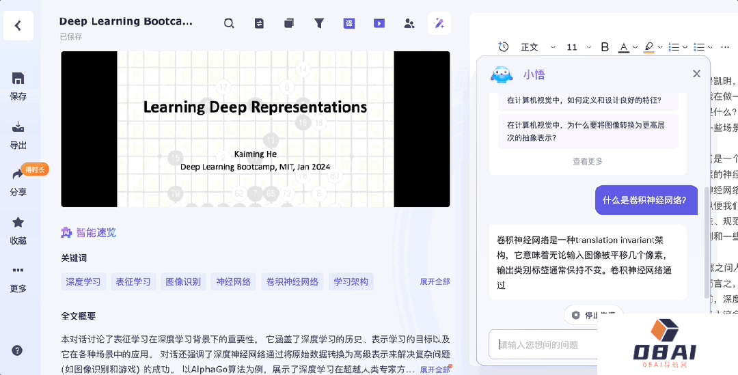The height and width of the screenshot is (375, 738).
Task: Click the 停止 stop generating button
Action: pyautogui.click(x=593, y=315)
